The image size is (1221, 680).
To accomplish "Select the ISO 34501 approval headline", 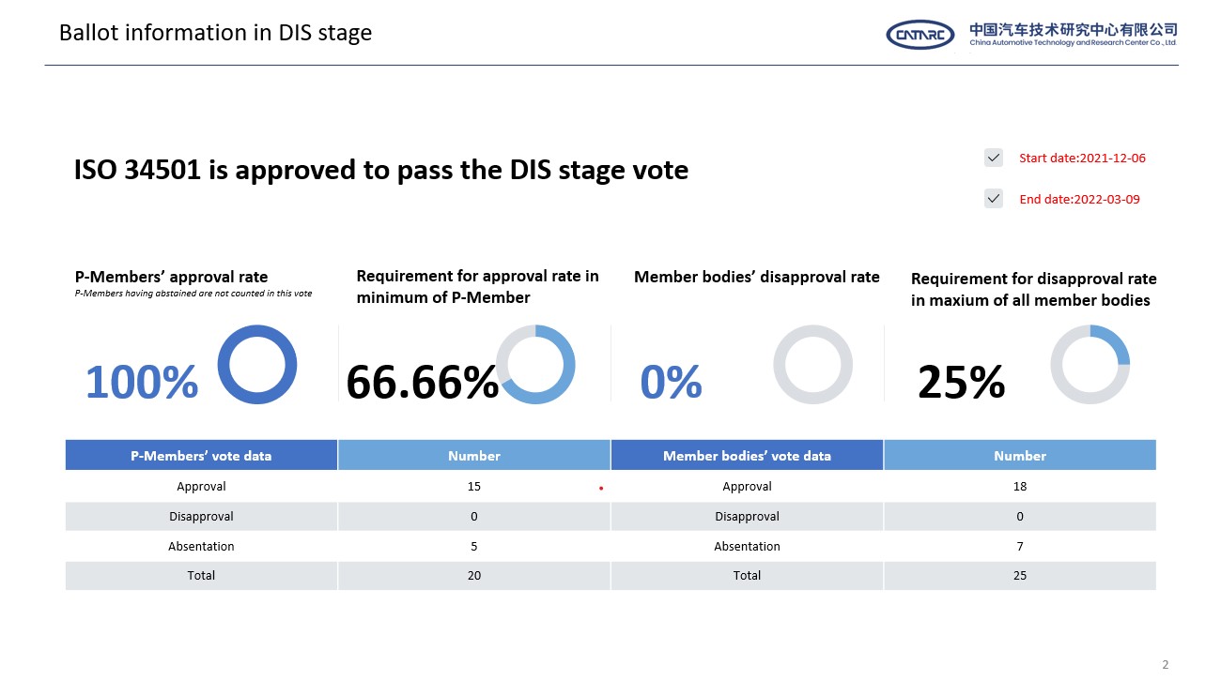I will click(380, 170).
